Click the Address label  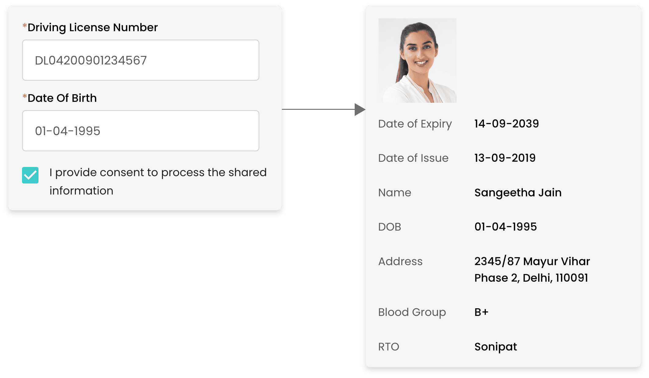(x=400, y=261)
